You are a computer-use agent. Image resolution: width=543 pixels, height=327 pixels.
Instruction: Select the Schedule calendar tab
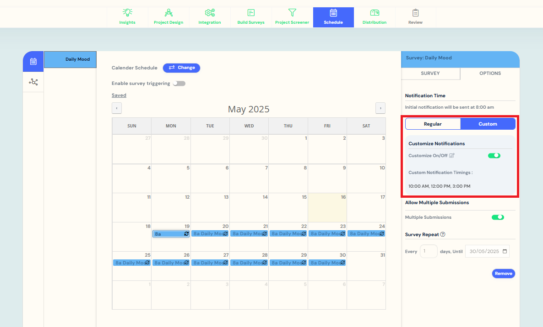click(333, 17)
